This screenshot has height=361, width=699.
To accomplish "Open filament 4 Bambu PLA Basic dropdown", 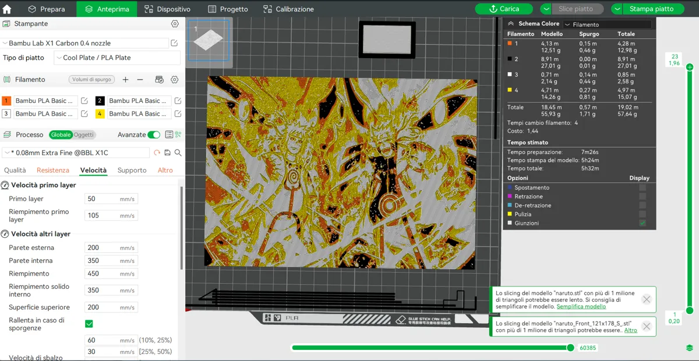I will (139, 113).
